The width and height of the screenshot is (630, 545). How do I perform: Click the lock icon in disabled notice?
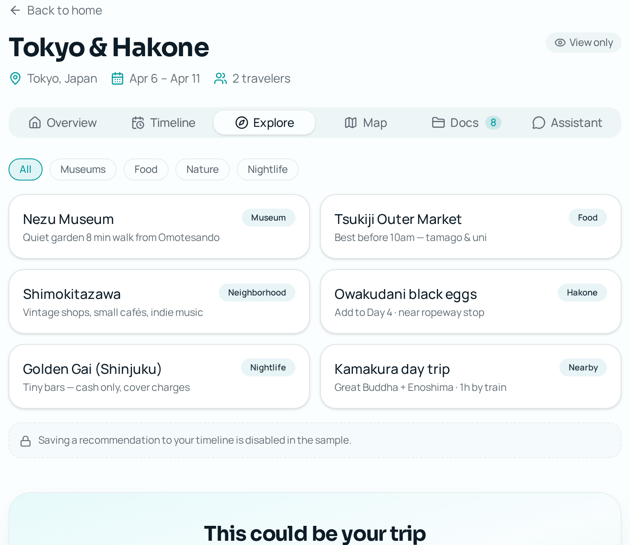point(26,441)
